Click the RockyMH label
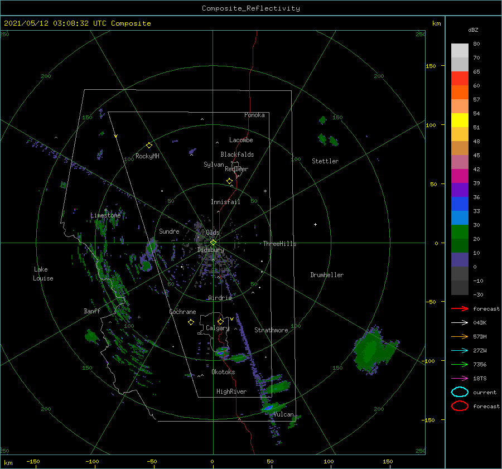 [x=147, y=156]
